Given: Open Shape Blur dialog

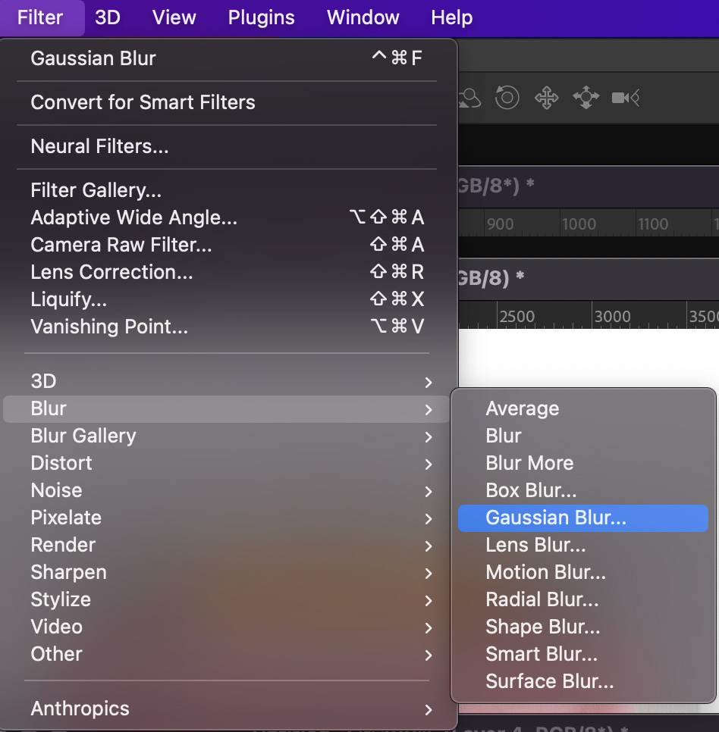Looking at the screenshot, I should click(583, 627).
